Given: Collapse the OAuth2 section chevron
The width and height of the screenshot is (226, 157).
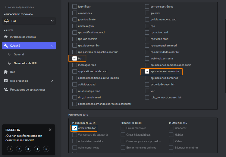Looking at the screenshot, I should 52,46.
